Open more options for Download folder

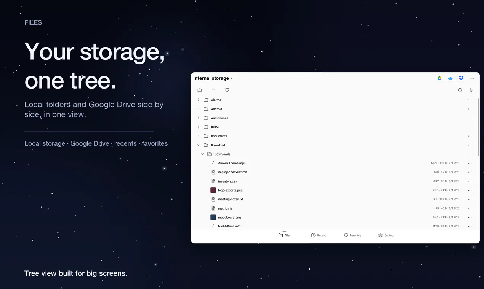470,145
